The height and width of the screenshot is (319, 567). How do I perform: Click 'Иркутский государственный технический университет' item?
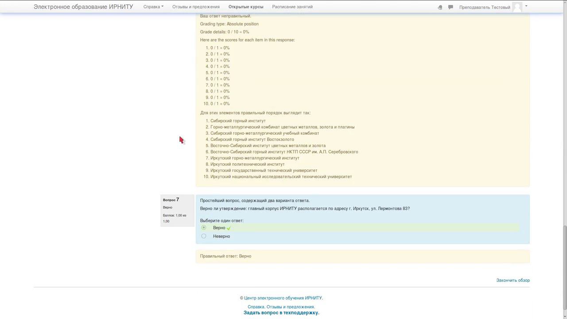click(264, 170)
